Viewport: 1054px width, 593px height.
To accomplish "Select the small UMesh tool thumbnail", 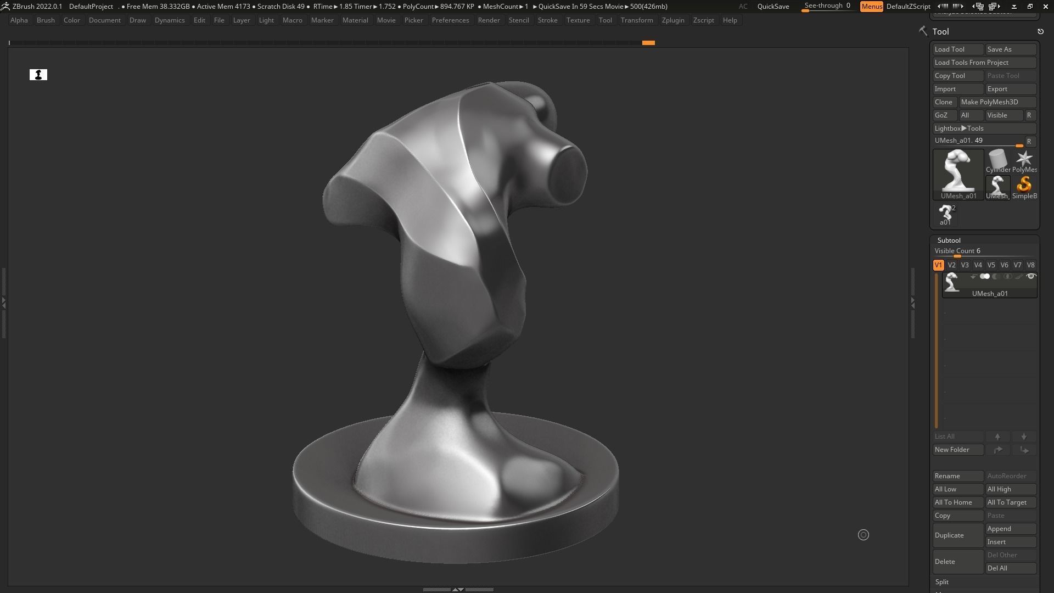I will [x=997, y=188].
